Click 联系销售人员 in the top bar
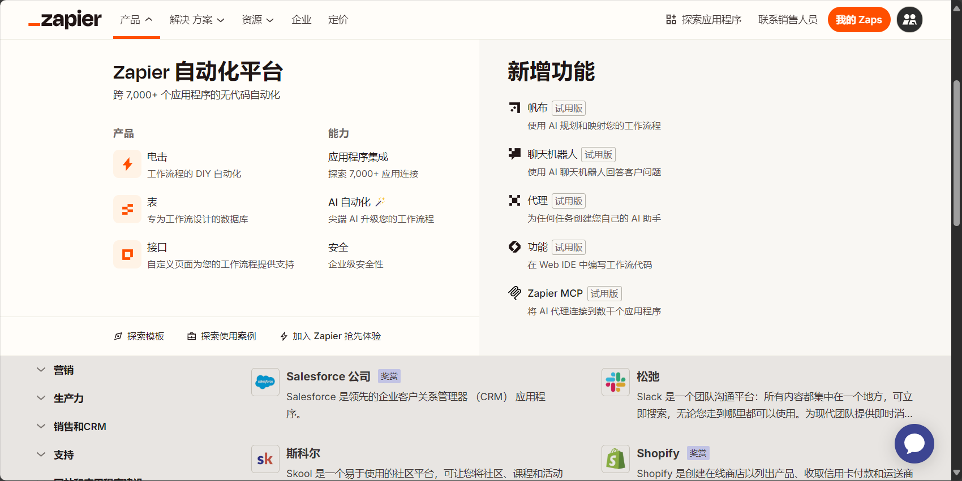962x481 pixels. pyautogui.click(x=788, y=20)
